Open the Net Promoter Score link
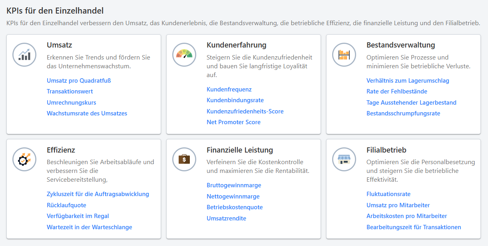Screen dimensions: 488x246 [x=233, y=122]
